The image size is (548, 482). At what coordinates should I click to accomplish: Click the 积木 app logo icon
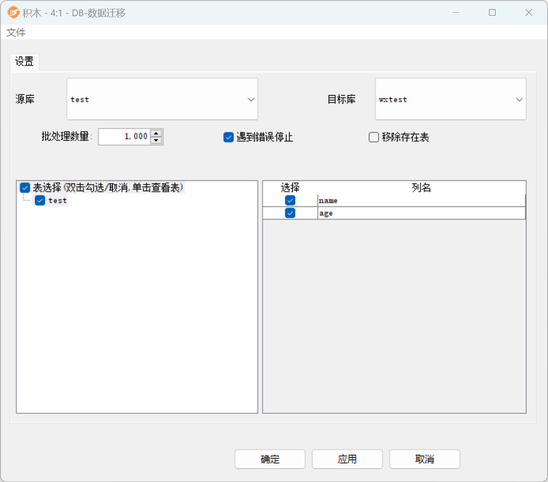pos(14,13)
